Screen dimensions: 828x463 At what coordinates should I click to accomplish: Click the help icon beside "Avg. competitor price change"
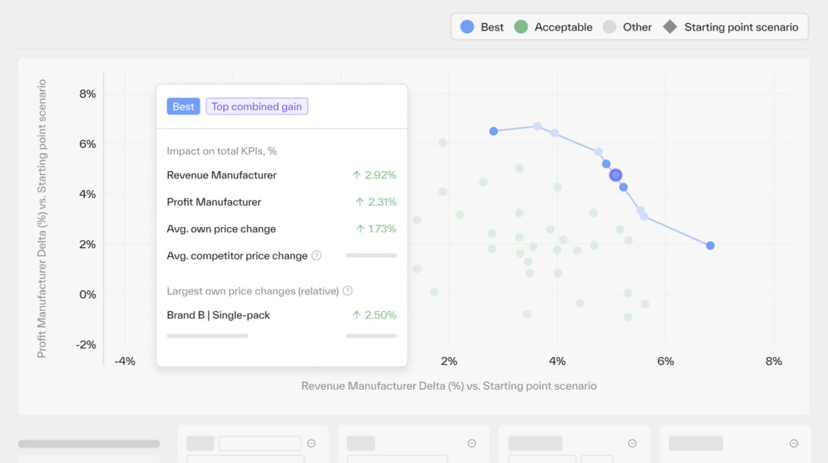click(x=316, y=255)
